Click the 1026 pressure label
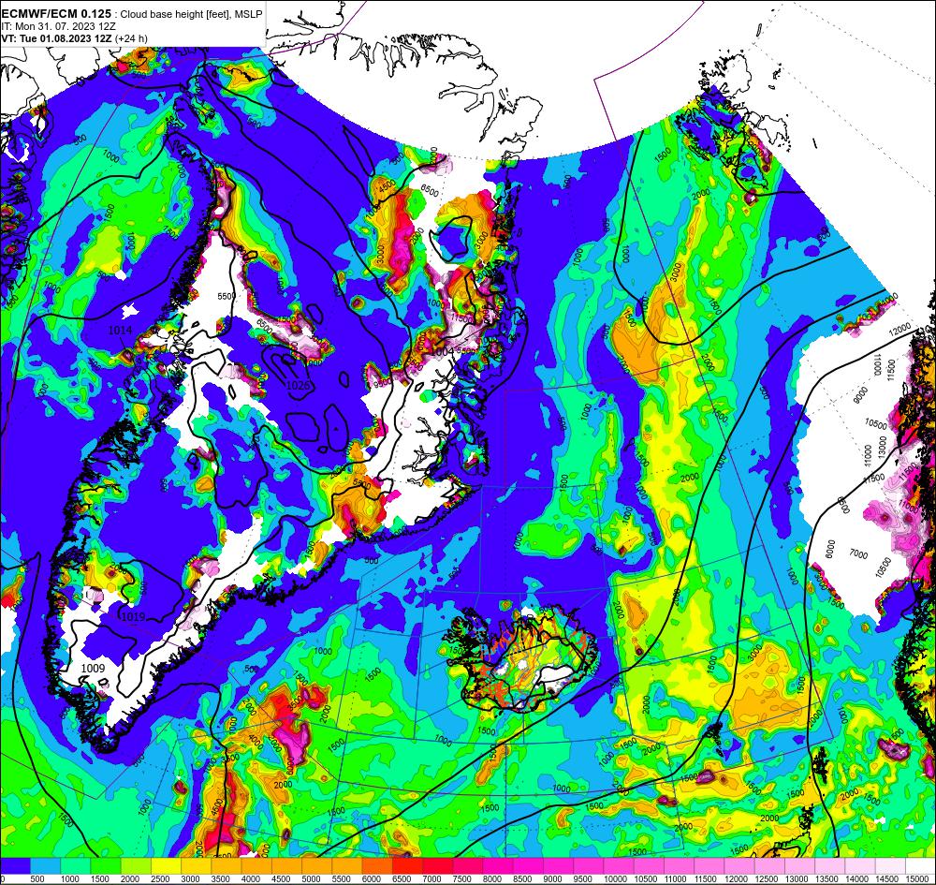 click(x=299, y=386)
